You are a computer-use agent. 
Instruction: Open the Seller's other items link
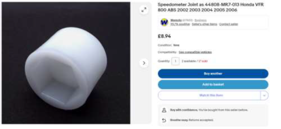[x=204, y=24]
